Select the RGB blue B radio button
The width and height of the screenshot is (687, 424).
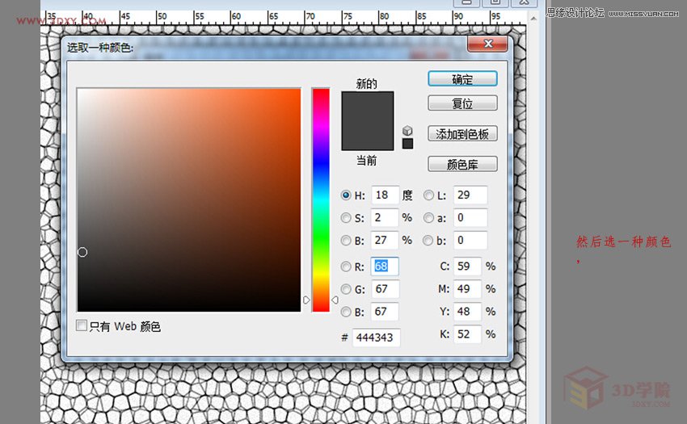pos(346,312)
